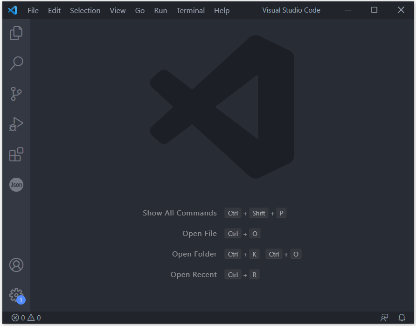Click the Shift key badge in Show All Commands
This screenshot has width=416, height=326.
click(259, 213)
